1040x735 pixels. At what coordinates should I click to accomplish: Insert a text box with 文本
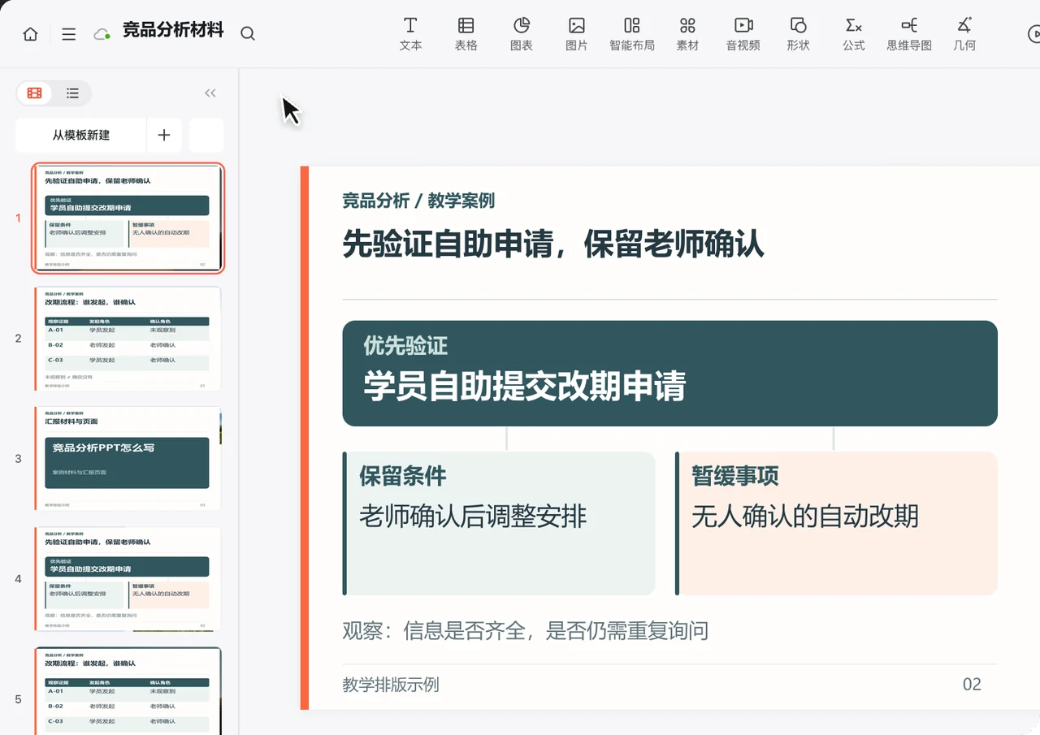[410, 34]
